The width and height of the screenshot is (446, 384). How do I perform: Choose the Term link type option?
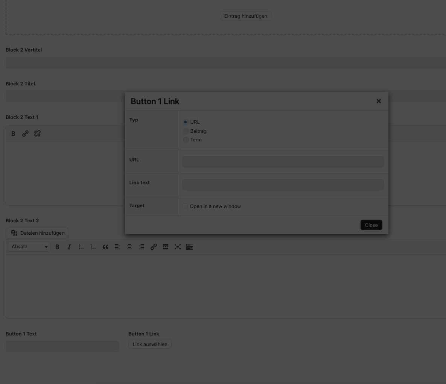point(186,140)
